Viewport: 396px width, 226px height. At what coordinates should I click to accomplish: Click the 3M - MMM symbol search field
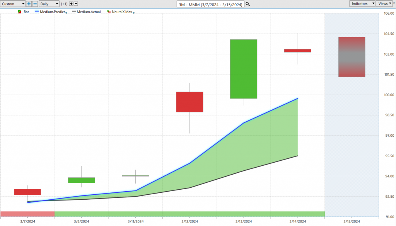click(x=211, y=4)
